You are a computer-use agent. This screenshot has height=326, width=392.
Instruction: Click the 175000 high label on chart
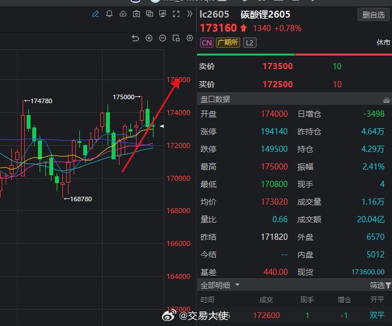coord(123,97)
